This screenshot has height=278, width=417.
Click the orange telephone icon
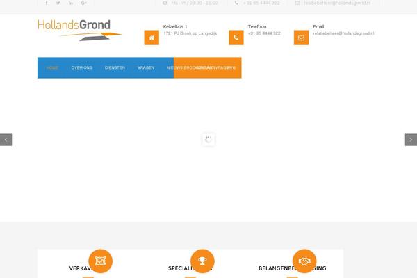(236, 38)
